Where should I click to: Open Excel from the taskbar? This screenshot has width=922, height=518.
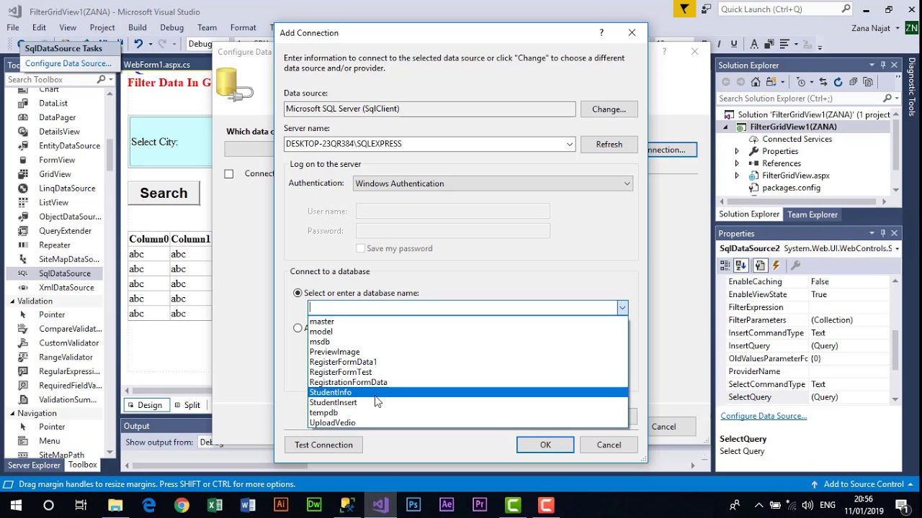tap(215, 505)
